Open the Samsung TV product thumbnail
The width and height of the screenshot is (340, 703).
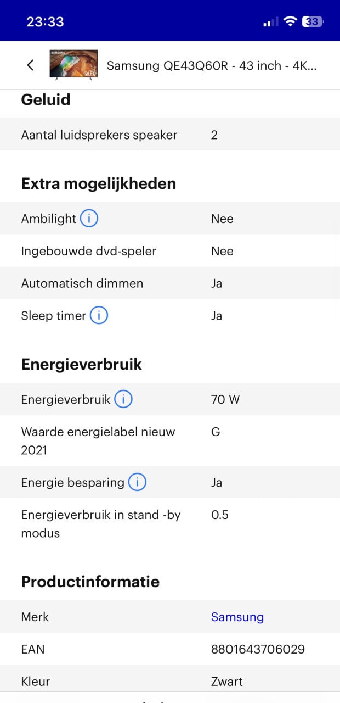pos(73,65)
